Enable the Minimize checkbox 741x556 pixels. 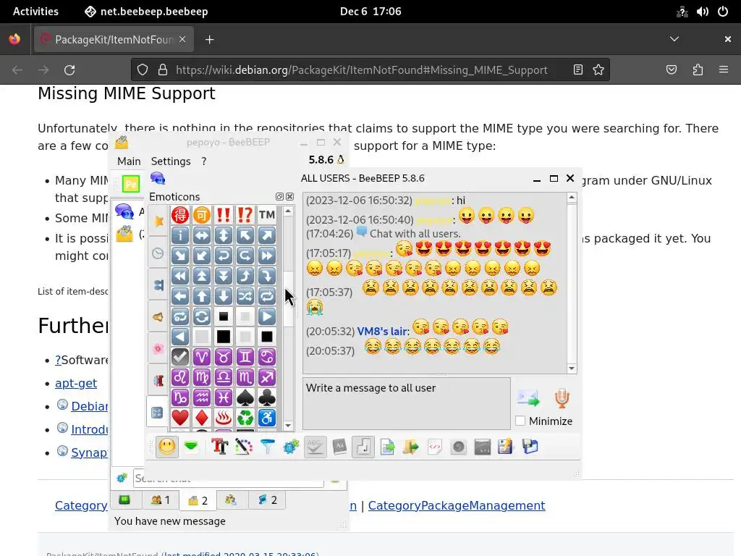[520, 421]
